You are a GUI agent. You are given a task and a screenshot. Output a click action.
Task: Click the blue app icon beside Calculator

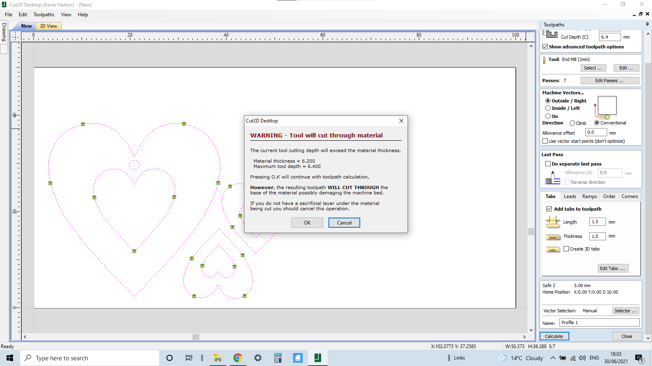[298, 358]
